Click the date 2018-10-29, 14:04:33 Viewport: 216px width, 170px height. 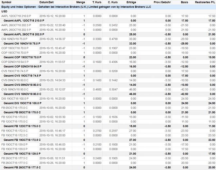52,80
